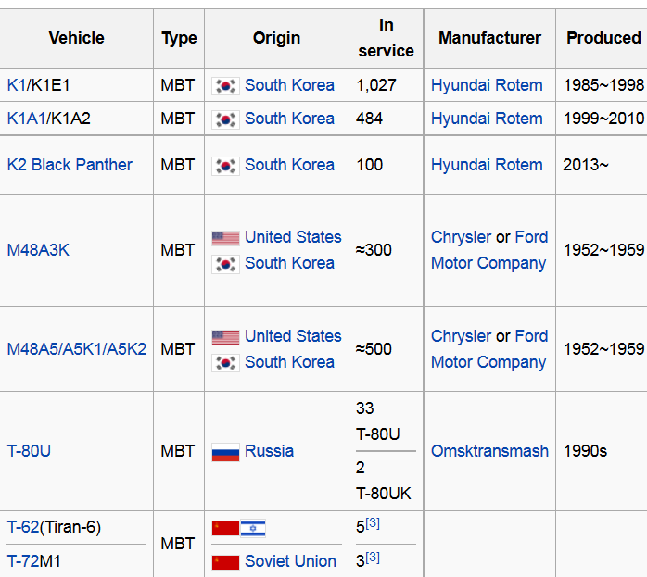Open the K2 Black Panther link
Screen dimensions: 647x577
(x=70, y=165)
